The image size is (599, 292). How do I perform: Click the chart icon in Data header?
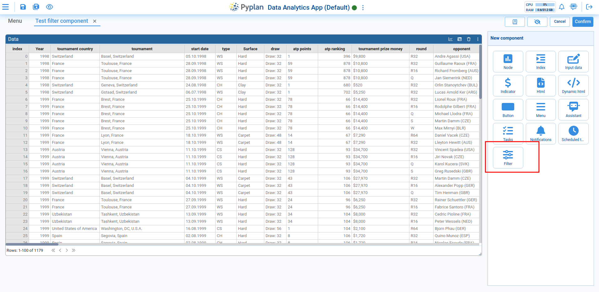coord(450,39)
